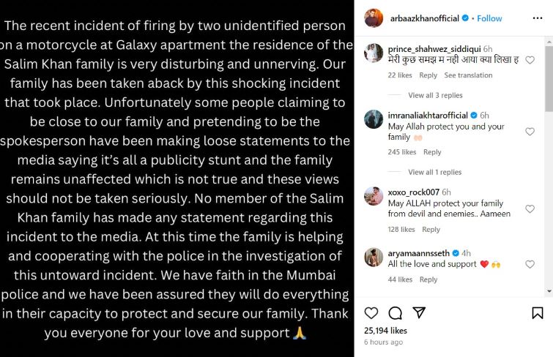
Task: Open the comment bubble icon
Action: point(396,313)
